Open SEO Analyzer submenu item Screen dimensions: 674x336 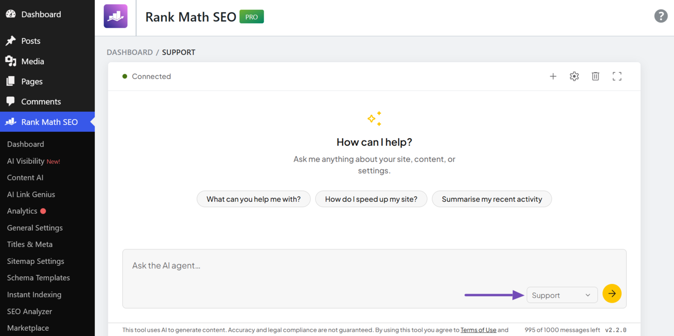click(29, 311)
